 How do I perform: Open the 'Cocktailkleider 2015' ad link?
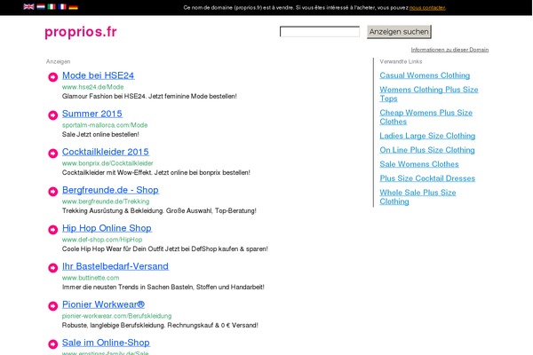pos(106,152)
